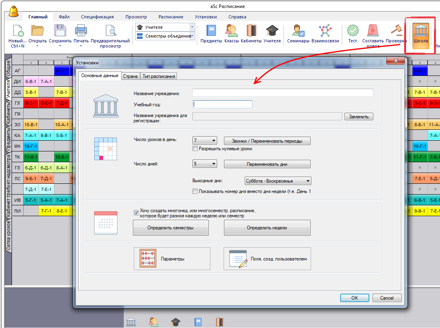Click the Кабинеты (Classrooms) door icon
The image size is (440, 328).
click(x=251, y=31)
